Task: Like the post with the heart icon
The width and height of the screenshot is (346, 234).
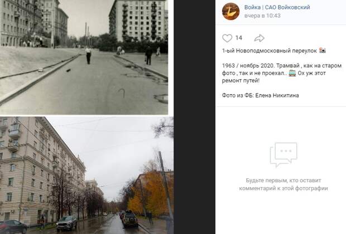Action: tap(227, 38)
